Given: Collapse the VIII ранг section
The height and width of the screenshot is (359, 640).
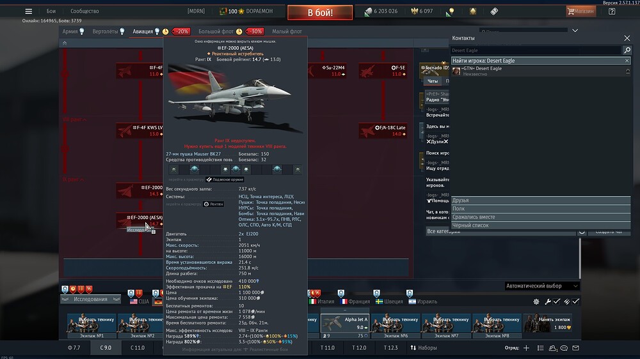Looking at the screenshot, I should coord(74,119).
